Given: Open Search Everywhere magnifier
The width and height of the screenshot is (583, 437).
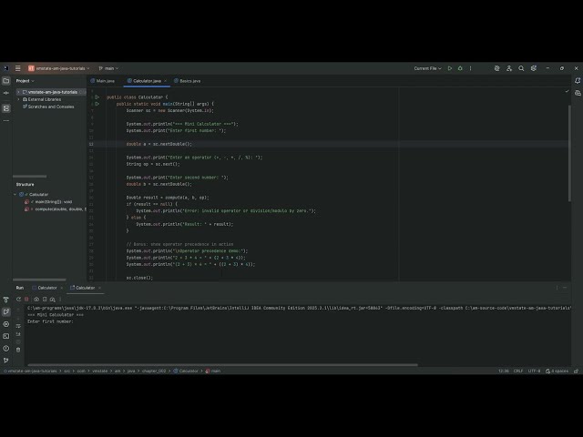Looking at the screenshot, I should click(521, 68).
